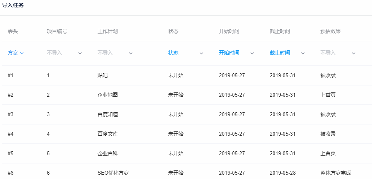372x179 pixels.
Task: Click 被收录 effect in 百度知道 row
Action: [328, 115]
